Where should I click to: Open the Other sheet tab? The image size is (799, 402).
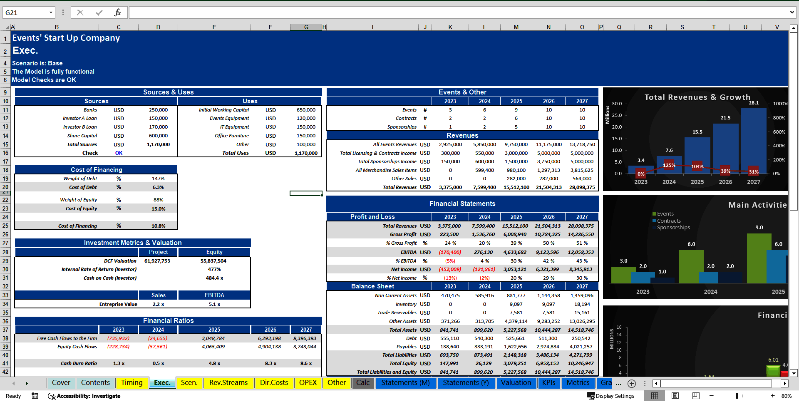[x=337, y=383]
